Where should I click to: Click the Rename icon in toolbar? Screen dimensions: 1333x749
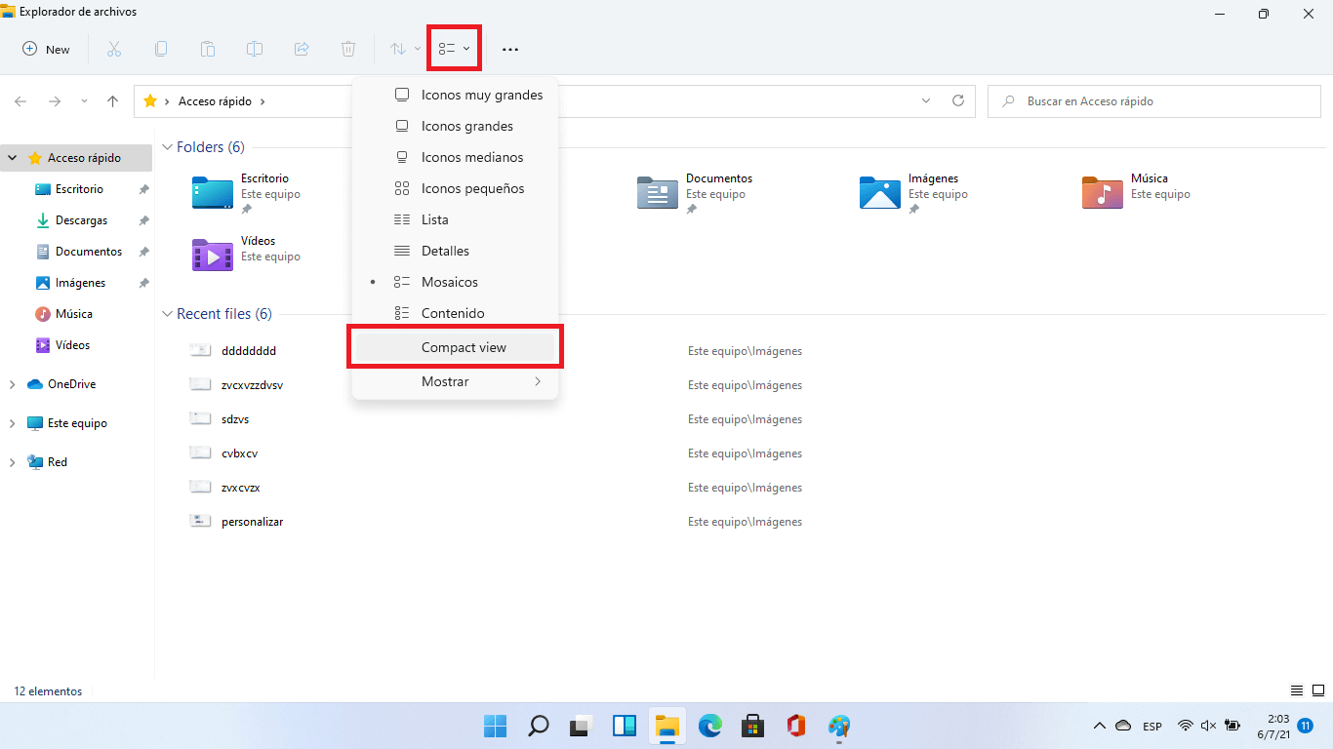[255, 49]
